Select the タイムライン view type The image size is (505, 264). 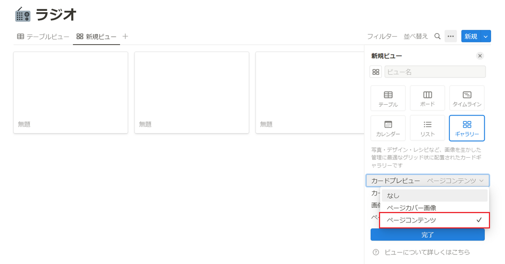click(467, 98)
